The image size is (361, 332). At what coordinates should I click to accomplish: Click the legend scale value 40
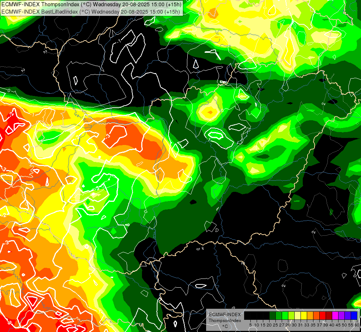click(x=332, y=325)
